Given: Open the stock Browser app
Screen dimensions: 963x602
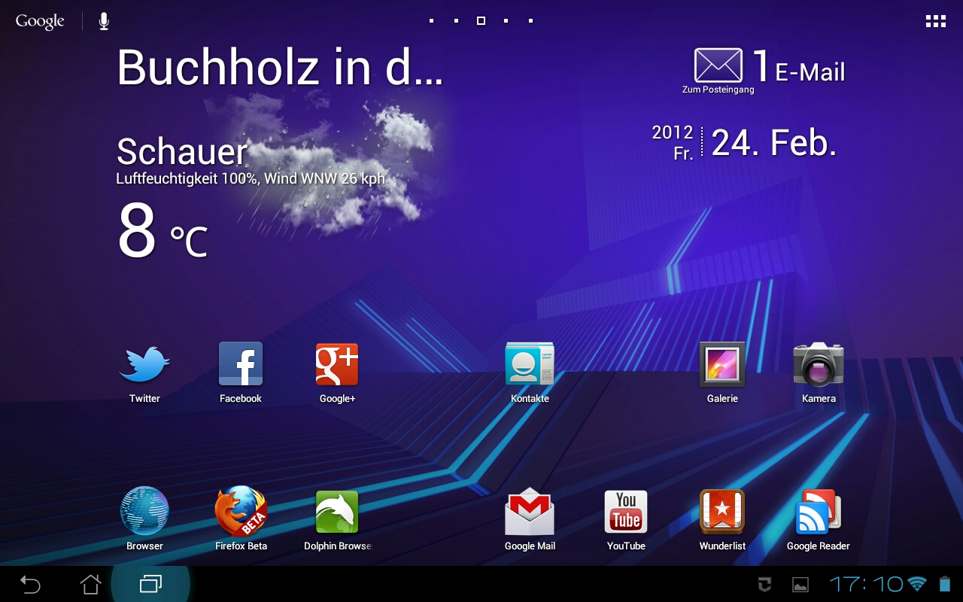Looking at the screenshot, I should (x=144, y=511).
